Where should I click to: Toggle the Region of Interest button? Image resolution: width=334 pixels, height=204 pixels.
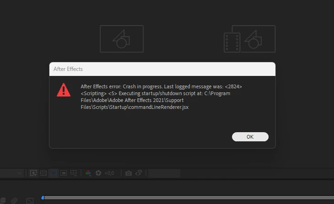pyautogui.click(x=64, y=173)
